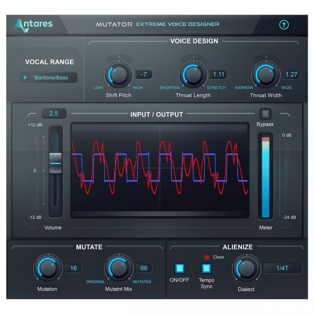Click the Mutant Mix knob
314x314 pixels.
[x=118, y=268]
